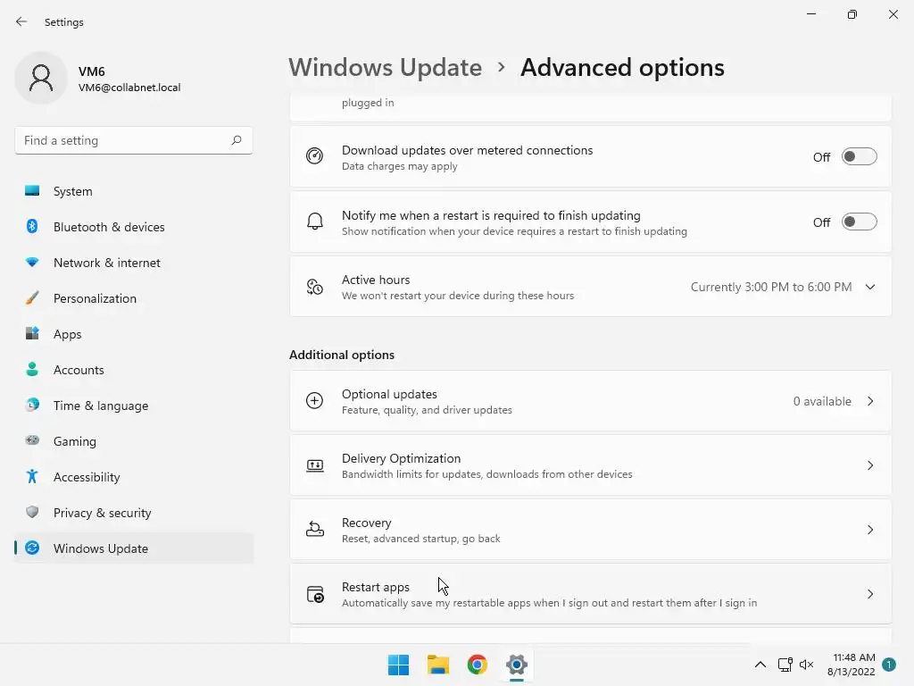Click the clock and date in tray
Viewport: 914px width, 686px height.
coord(851,665)
